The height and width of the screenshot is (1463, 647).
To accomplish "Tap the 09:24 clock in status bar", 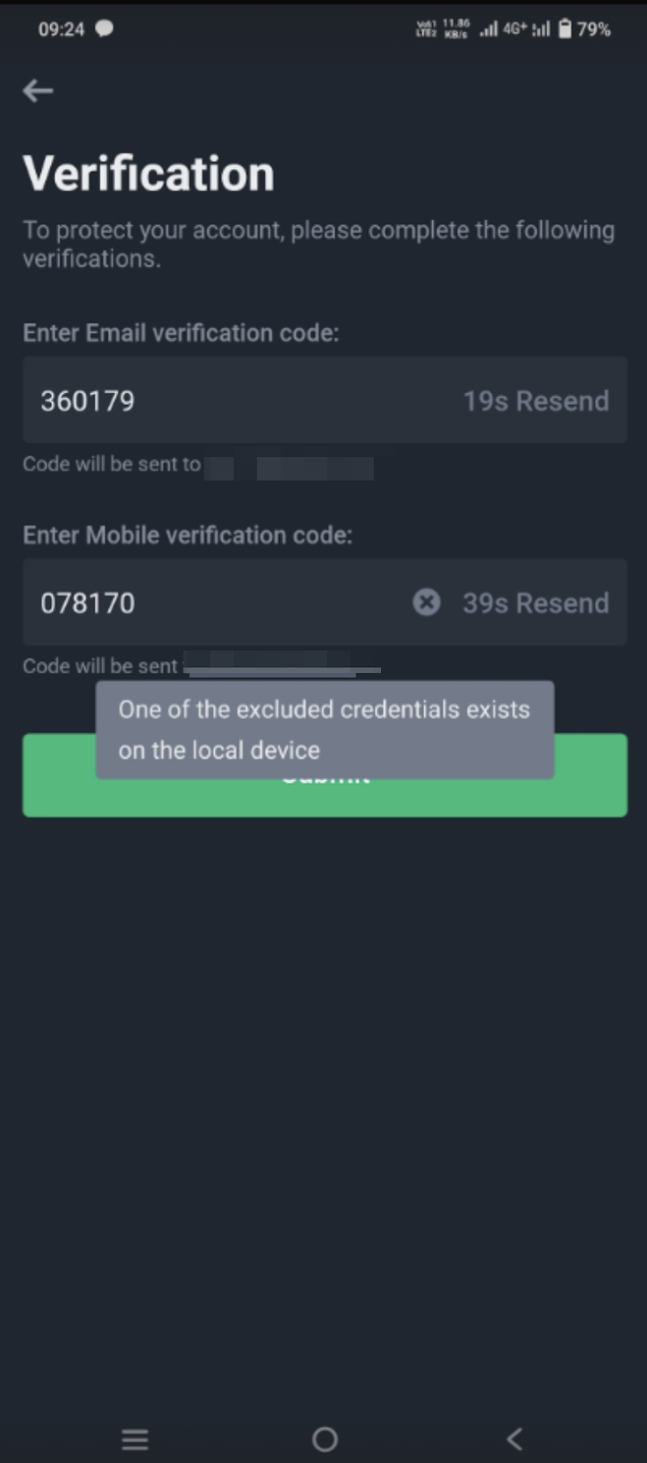I will [x=61, y=29].
